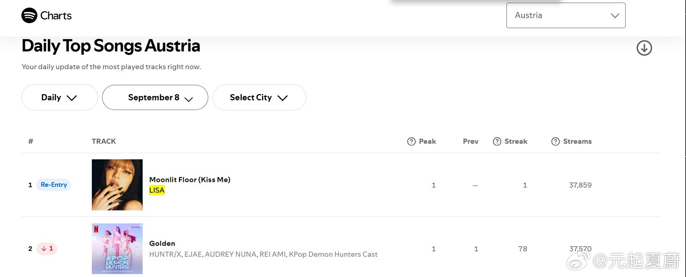Click the down-one position badge on Golden
The height and width of the screenshot is (277, 686).
coord(47,248)
